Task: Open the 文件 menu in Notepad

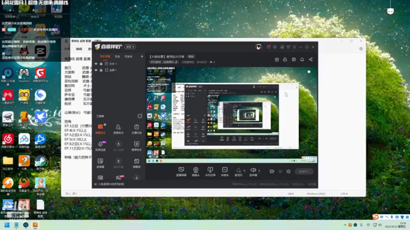Action: (x=67, y=49)
